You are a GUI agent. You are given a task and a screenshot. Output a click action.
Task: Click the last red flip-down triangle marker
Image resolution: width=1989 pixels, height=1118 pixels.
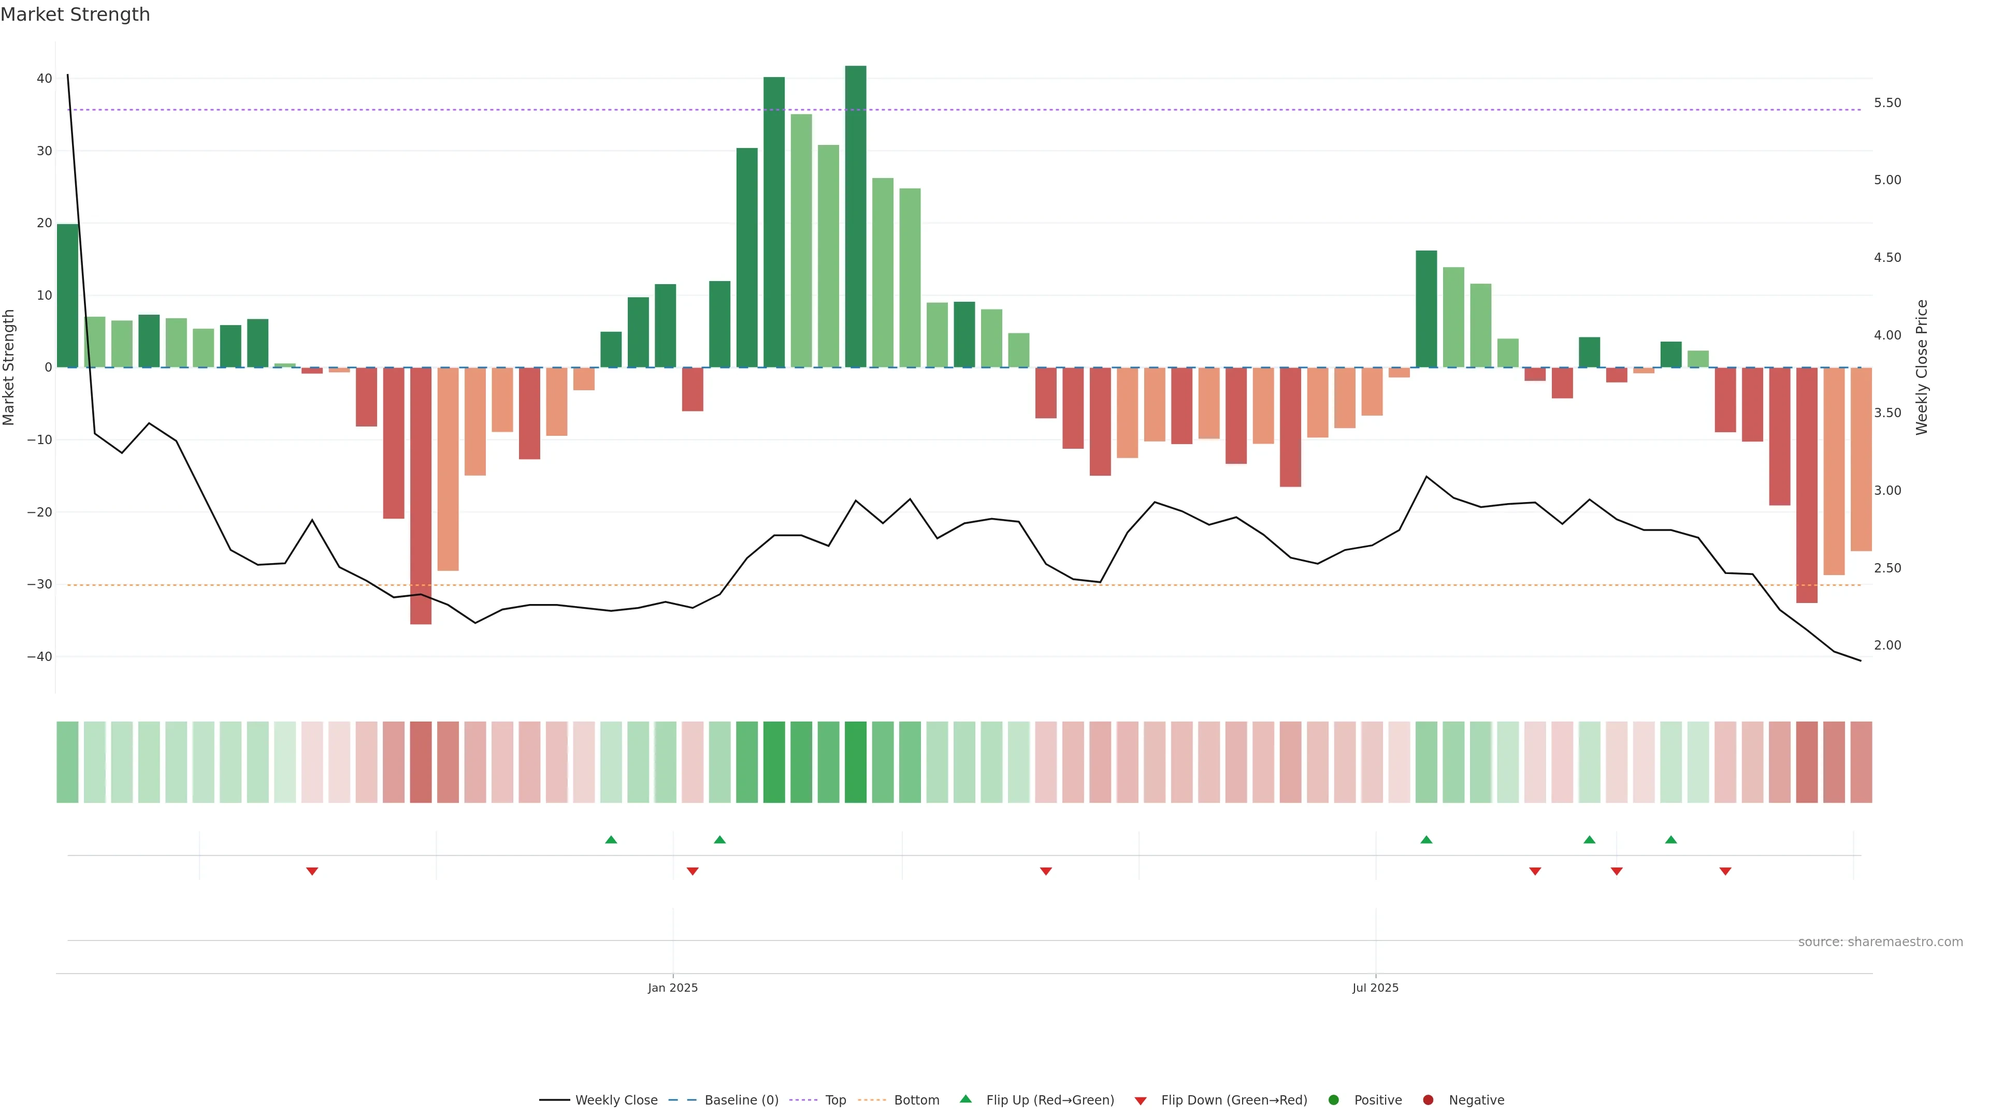pyautogui.click(x=1725, y=871)
